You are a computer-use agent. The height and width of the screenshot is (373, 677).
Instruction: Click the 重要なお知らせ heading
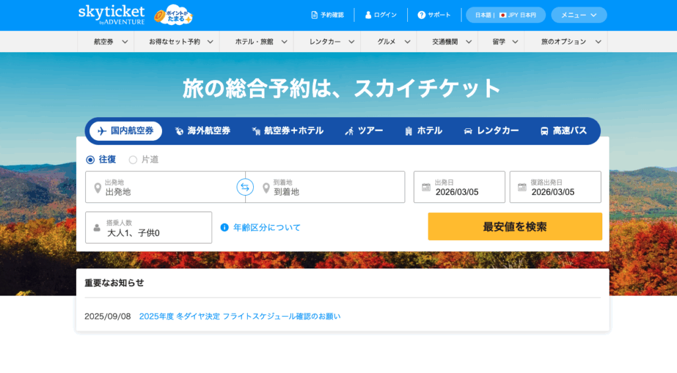pos(114,283)
